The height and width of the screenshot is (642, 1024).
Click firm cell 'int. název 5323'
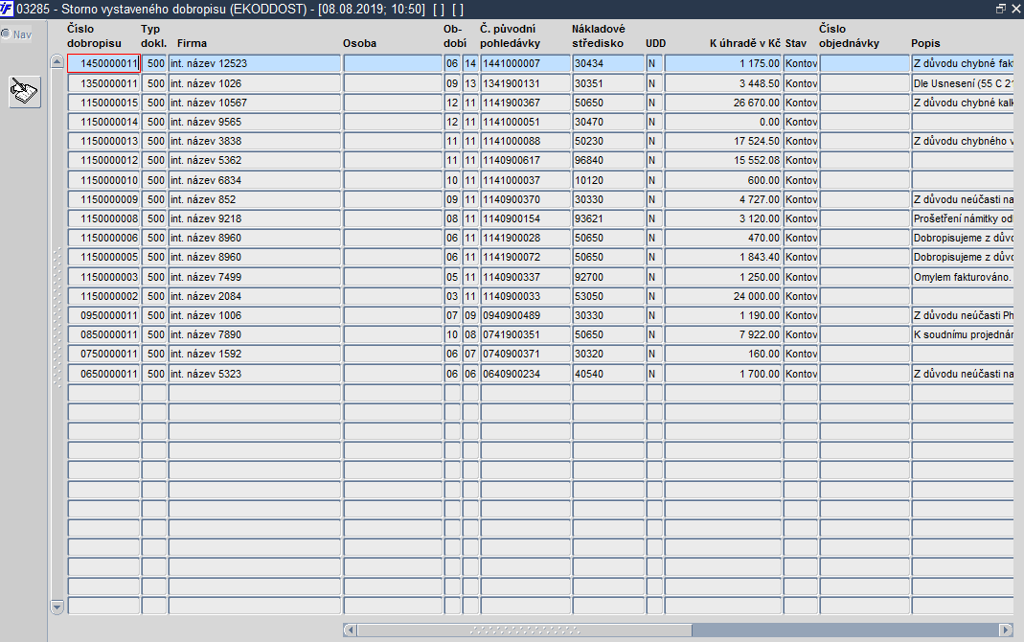point(255,374)
